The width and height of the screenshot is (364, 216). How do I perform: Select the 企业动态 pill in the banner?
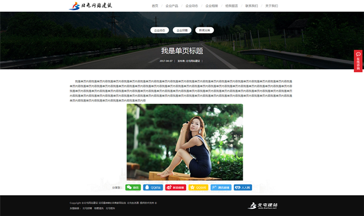pyautogui.click(x=160, y=30)
